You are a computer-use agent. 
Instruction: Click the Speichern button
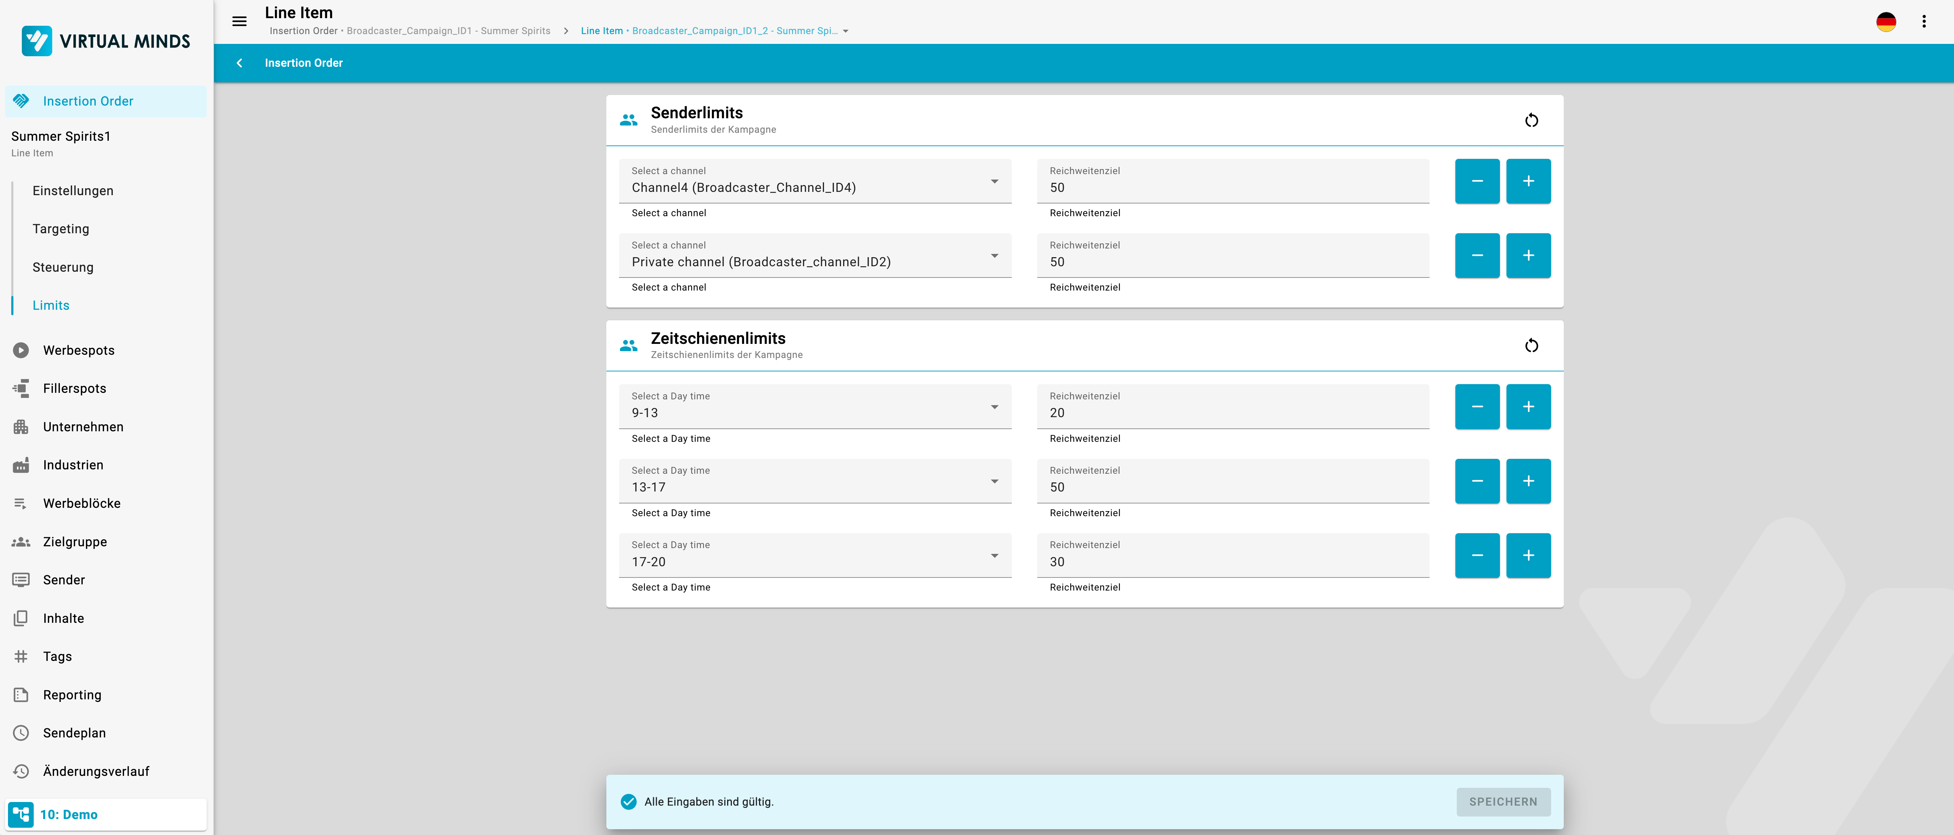pos(1502,802)
